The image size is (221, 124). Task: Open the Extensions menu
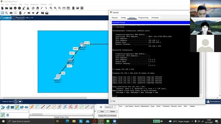[35, 4]
